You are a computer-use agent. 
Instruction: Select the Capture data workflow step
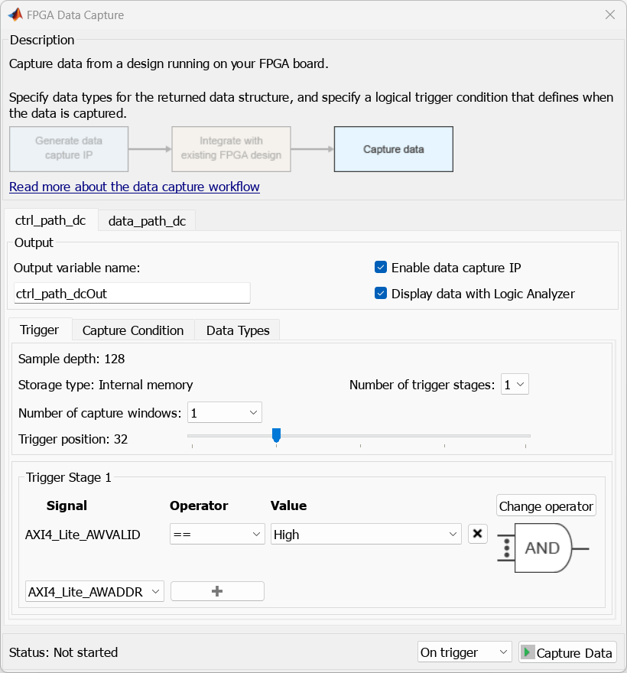click(393, 149)
